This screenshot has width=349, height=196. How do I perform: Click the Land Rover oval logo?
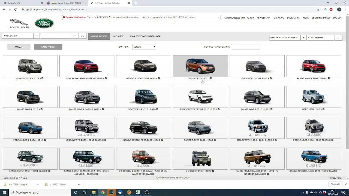pyautogui.click(x=44, y=23)
